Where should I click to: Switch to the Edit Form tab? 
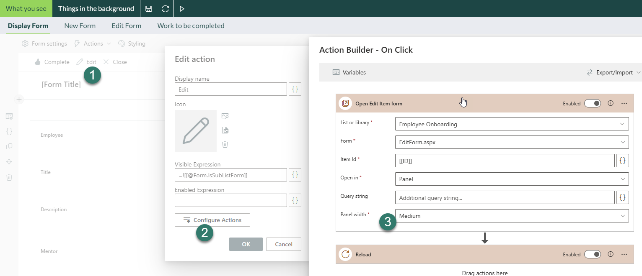point(126,26)
